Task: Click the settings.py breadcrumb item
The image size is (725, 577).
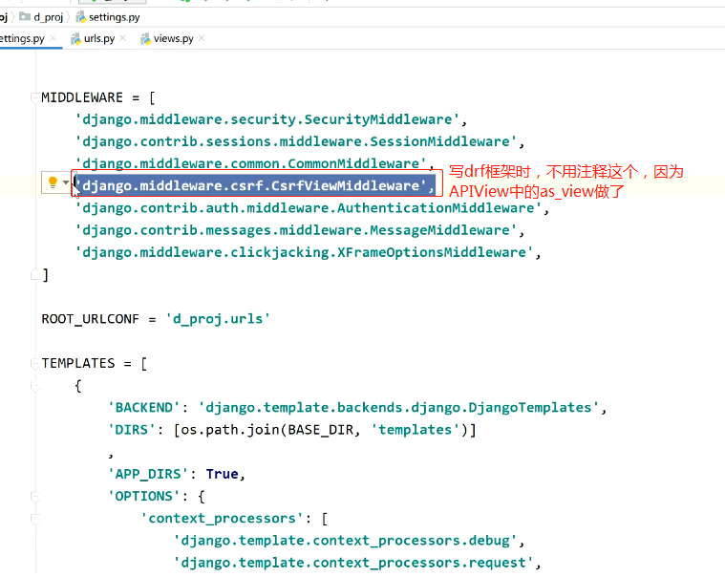Action: pyautogui.click(x=115, y=17)
